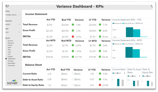Open the Year 2021 dropdown
Screen dimensions: 158x92
[13, 32]
